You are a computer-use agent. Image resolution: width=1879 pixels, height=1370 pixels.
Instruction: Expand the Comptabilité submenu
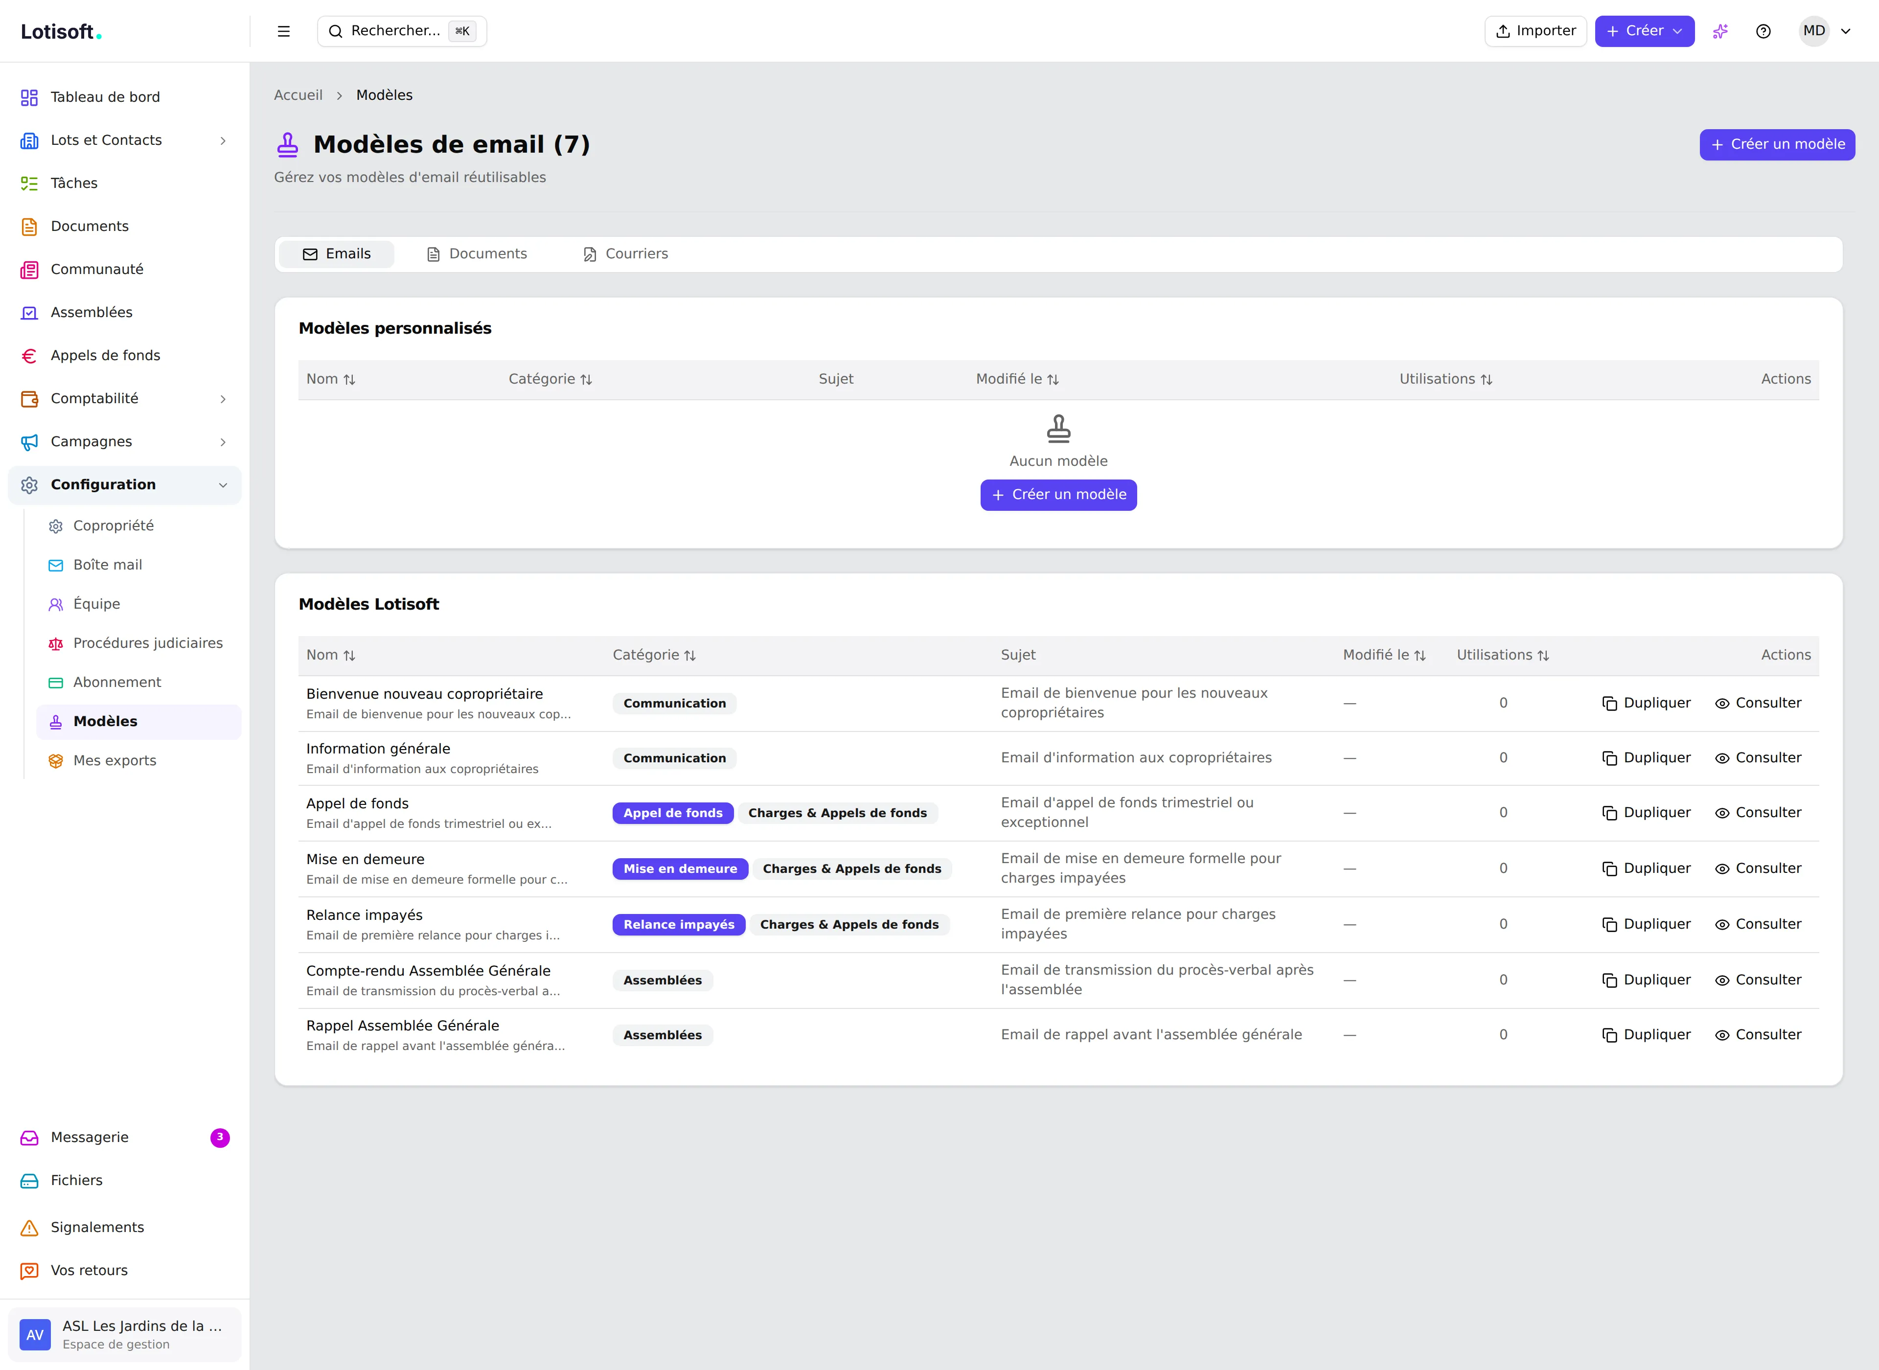coord(222,399)
